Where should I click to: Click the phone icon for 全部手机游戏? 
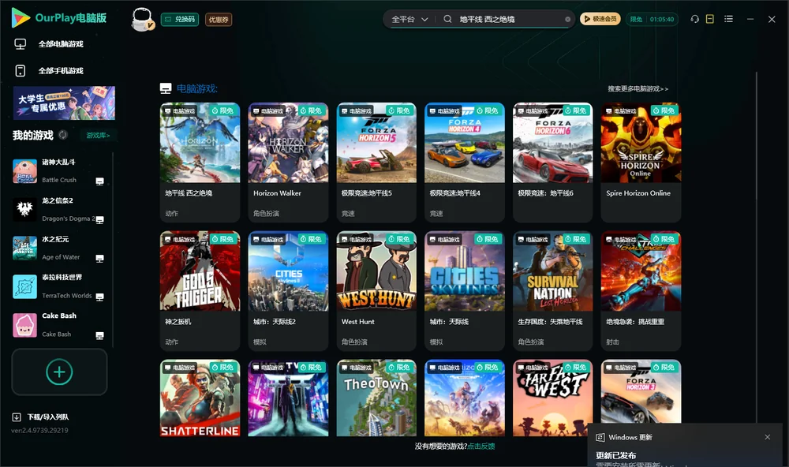click(21, 70)
